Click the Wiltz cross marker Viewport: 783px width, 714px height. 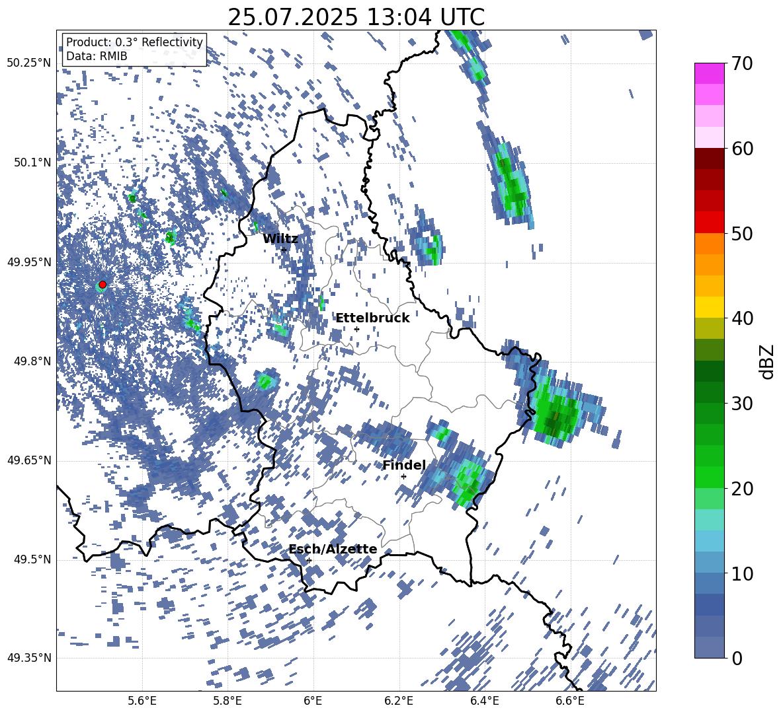pyautogui.click(x=284, y=250)
